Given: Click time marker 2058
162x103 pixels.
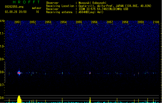Looking at the screenshot, I should coord(125,22).
